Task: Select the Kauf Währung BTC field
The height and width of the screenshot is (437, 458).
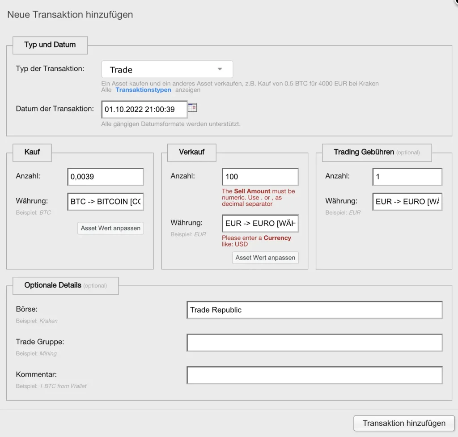Action: click(106, 202)
